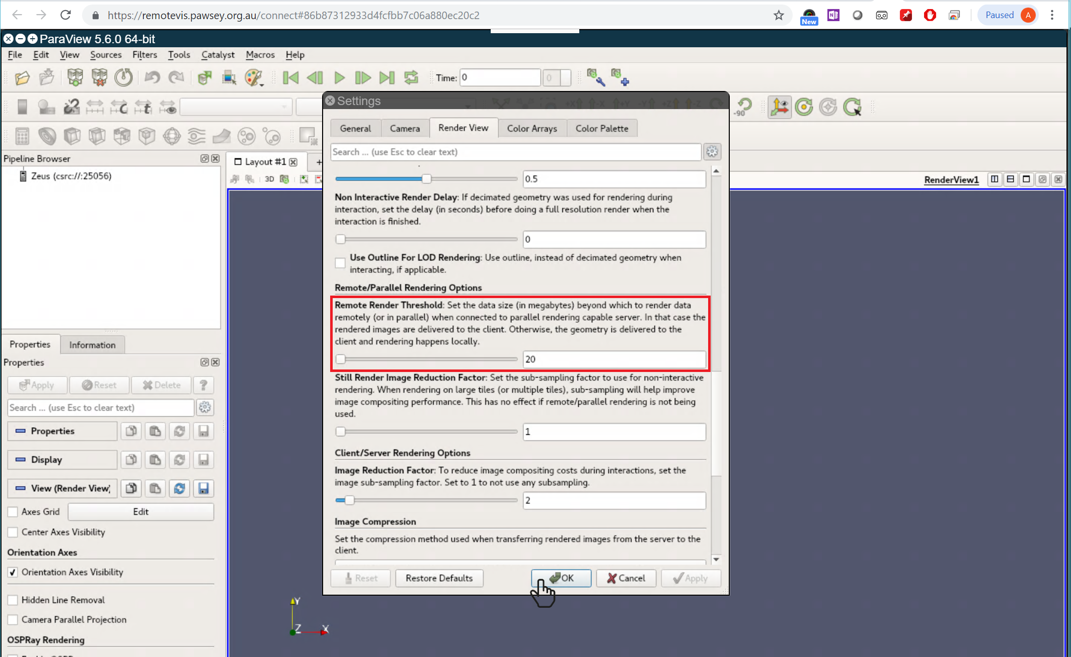
Task: Collapse the View (Render View) section
Action: [62, 488]
